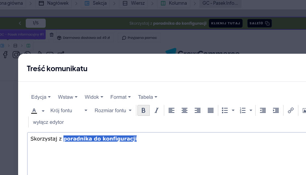Open the Krój fontu dropdown
The width and height of the screenshot is (306, 175).
pos(69,110)
